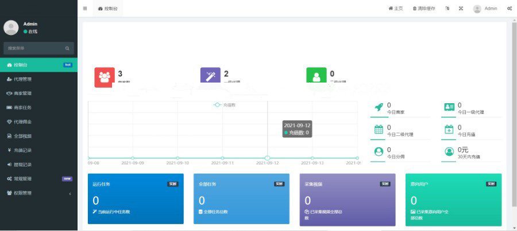Select 代理管理 in the sidebar
Viewport: 517px width, 231px height.
tap(38, 79)
